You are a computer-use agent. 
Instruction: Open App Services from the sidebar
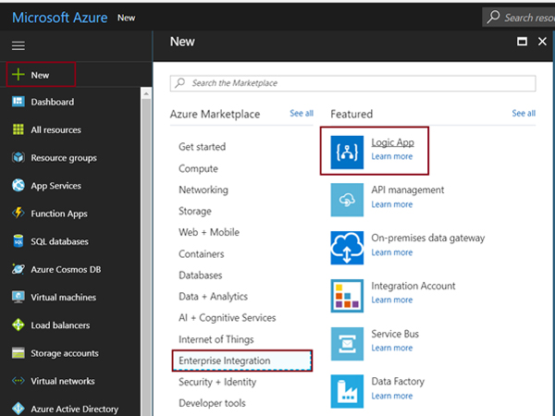click(55, 186)
